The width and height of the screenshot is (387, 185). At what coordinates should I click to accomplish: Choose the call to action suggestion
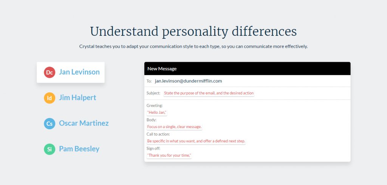pyautogui.click(x=196, y=141)
